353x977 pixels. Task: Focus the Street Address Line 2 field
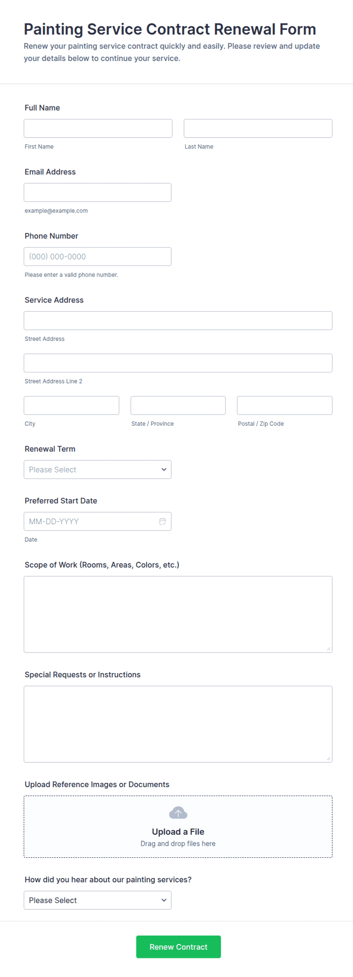(x=178, y=363)
